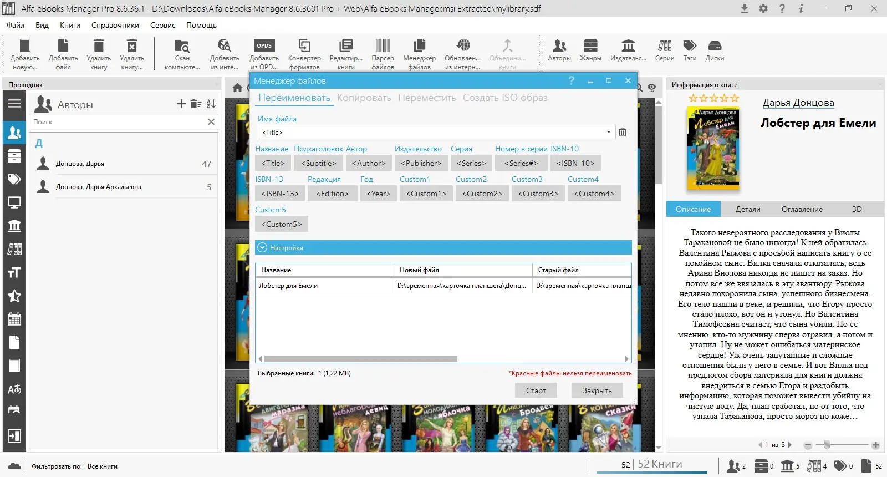The width and height of the screenshot is (887, 477).
Task: Insert the <ISBN-13> tag button
Action: click(x=280, y=194)
